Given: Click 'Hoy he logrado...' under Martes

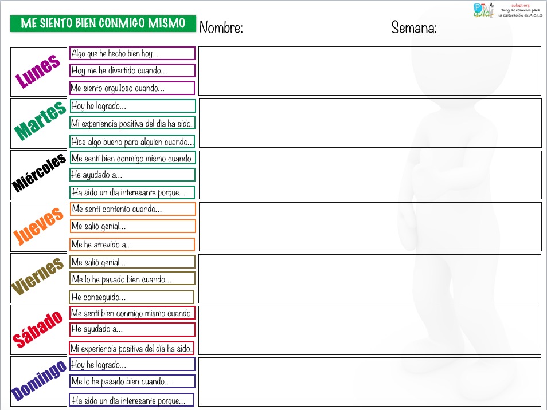Looking at the screenshot, I should [x=132, y=106].
